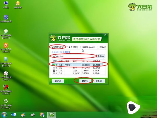Click the 2.86GB total size cell
This screenshot has width=157, height=118.
click(x=85, y=71)
